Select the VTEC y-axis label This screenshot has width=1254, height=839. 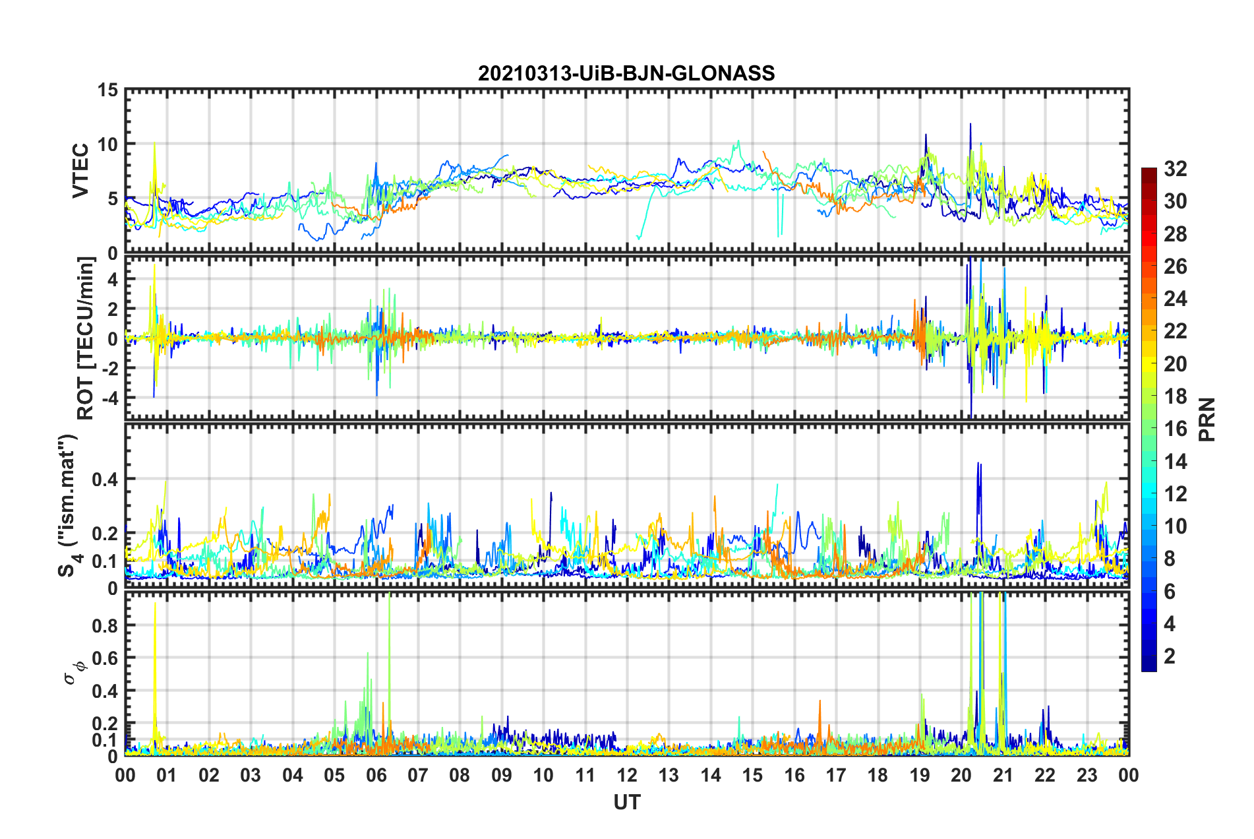click(80, 171)
